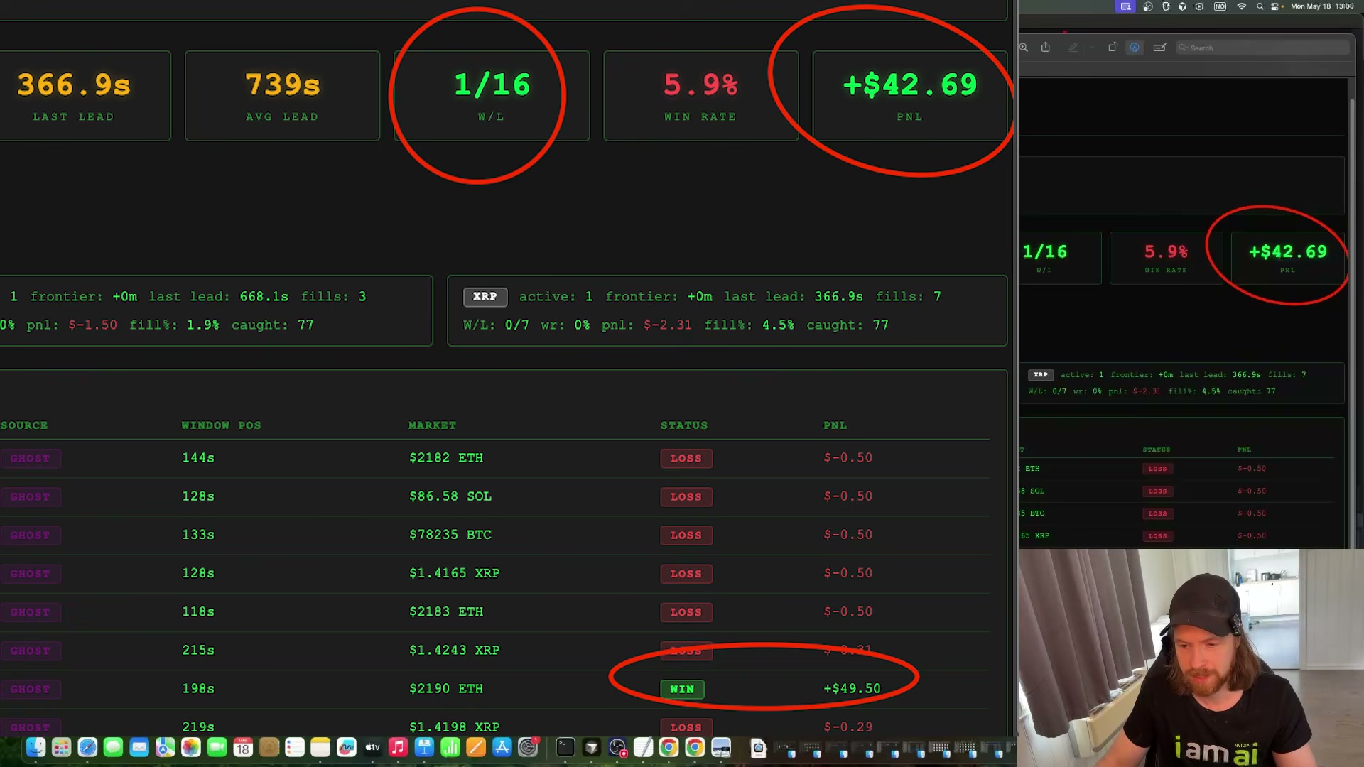Open Keynote from the Dock

tap(424, 747)
